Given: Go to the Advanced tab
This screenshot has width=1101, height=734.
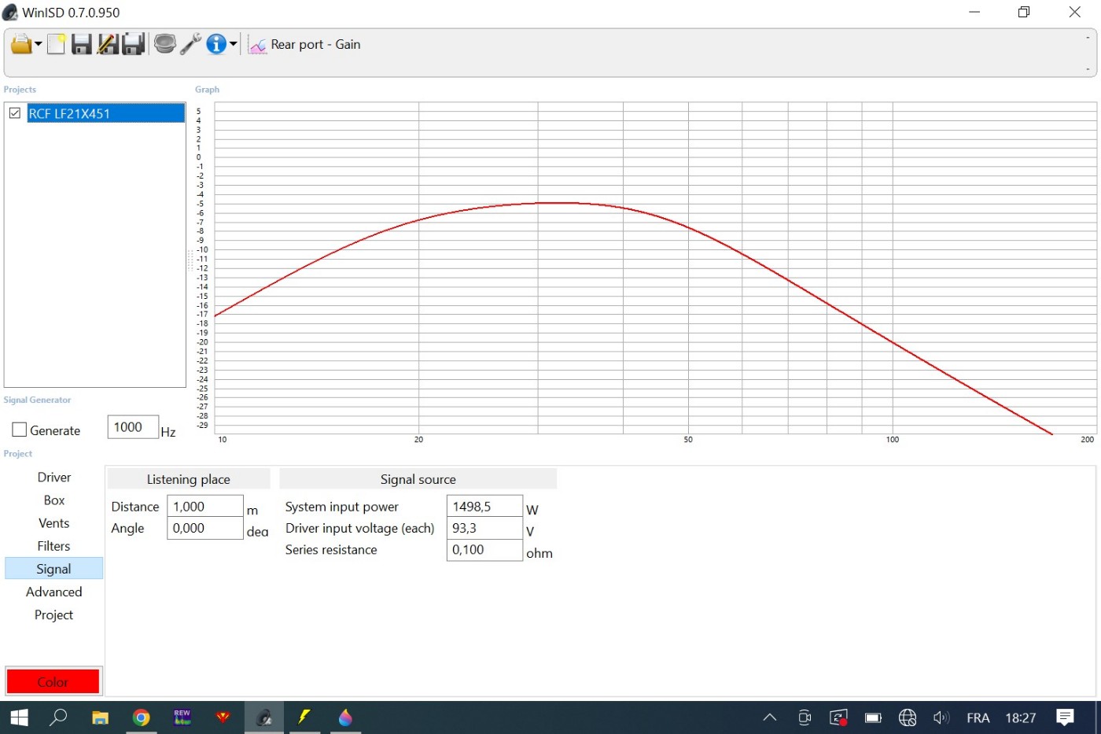Looking at the screenshot, I should (x=53, y=592).
